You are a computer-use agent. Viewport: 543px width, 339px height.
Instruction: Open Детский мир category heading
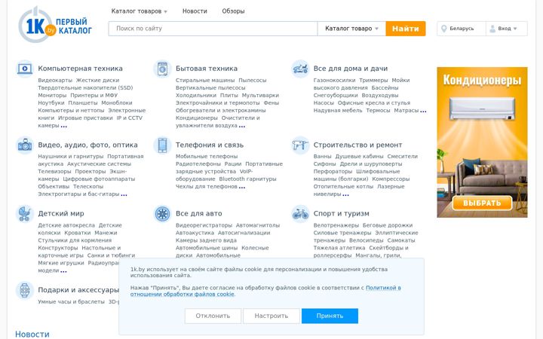[61, 213]
